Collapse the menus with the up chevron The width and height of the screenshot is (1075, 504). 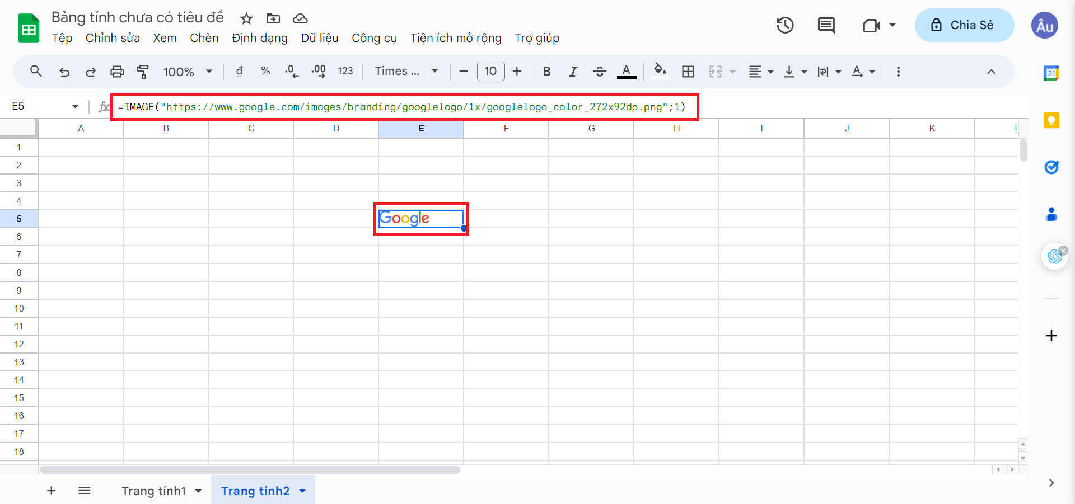(x=991, y=71)
